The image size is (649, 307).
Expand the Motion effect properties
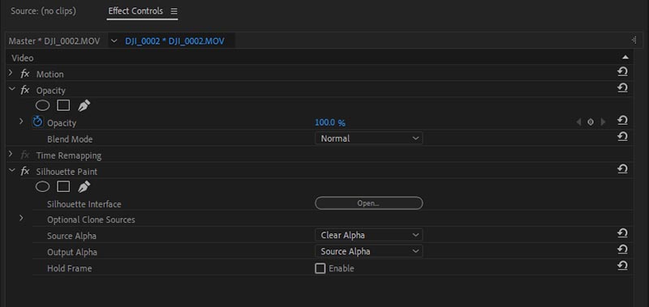tap(11, 73)
